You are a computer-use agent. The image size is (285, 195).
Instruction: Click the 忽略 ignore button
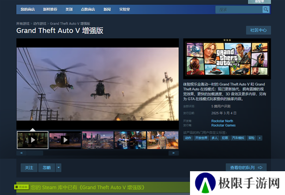coord(47,168)
